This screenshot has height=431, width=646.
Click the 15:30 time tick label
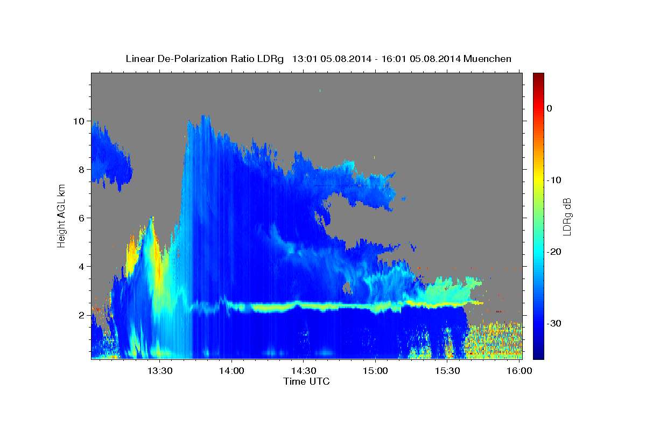click(447, 371)
